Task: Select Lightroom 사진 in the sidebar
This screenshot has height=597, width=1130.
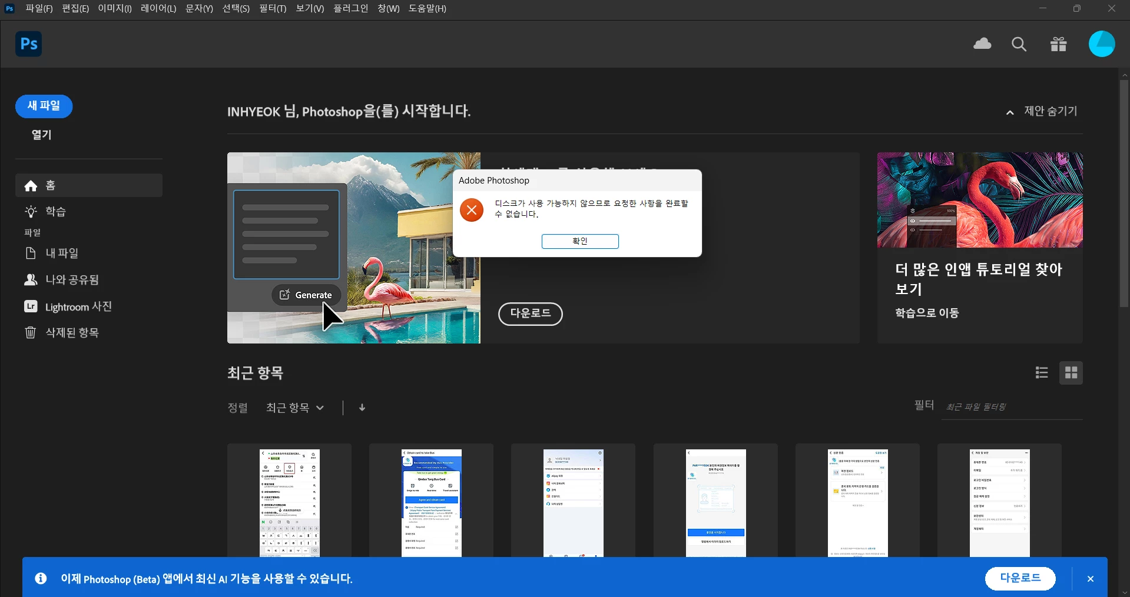Action: coord(89,306)
